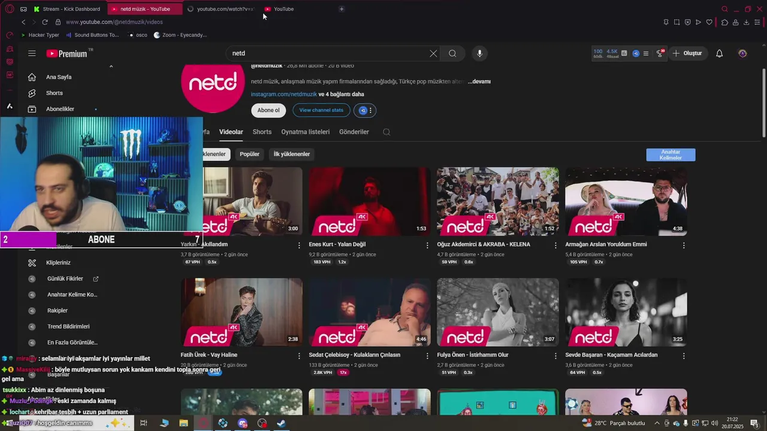Open options for Sedat Çelebisoy video
767x431 pixels.
427,356
